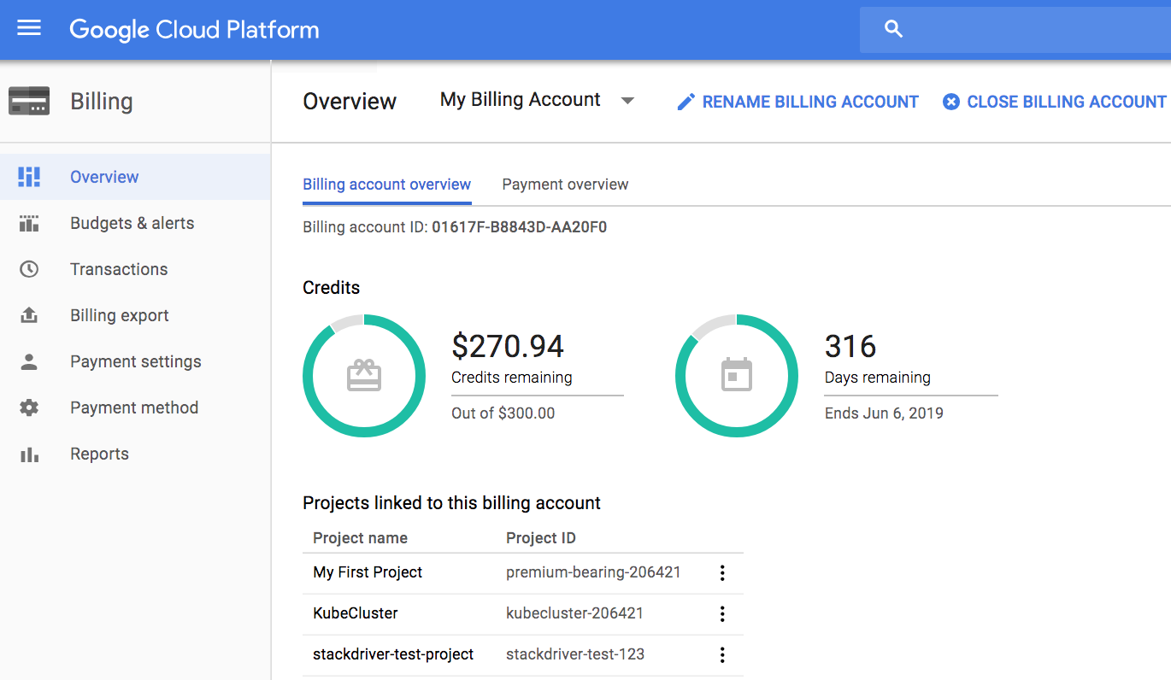
Task: Open the three-dot menu for KubeCluster
Action: (722, 614)
